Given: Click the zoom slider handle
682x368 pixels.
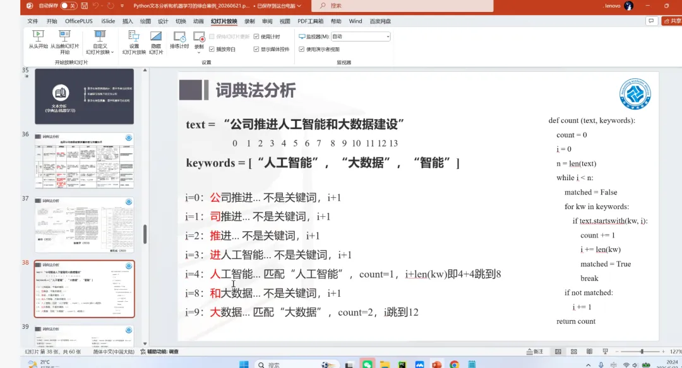Looking at the screenshot, I should (x=642, y=352).
